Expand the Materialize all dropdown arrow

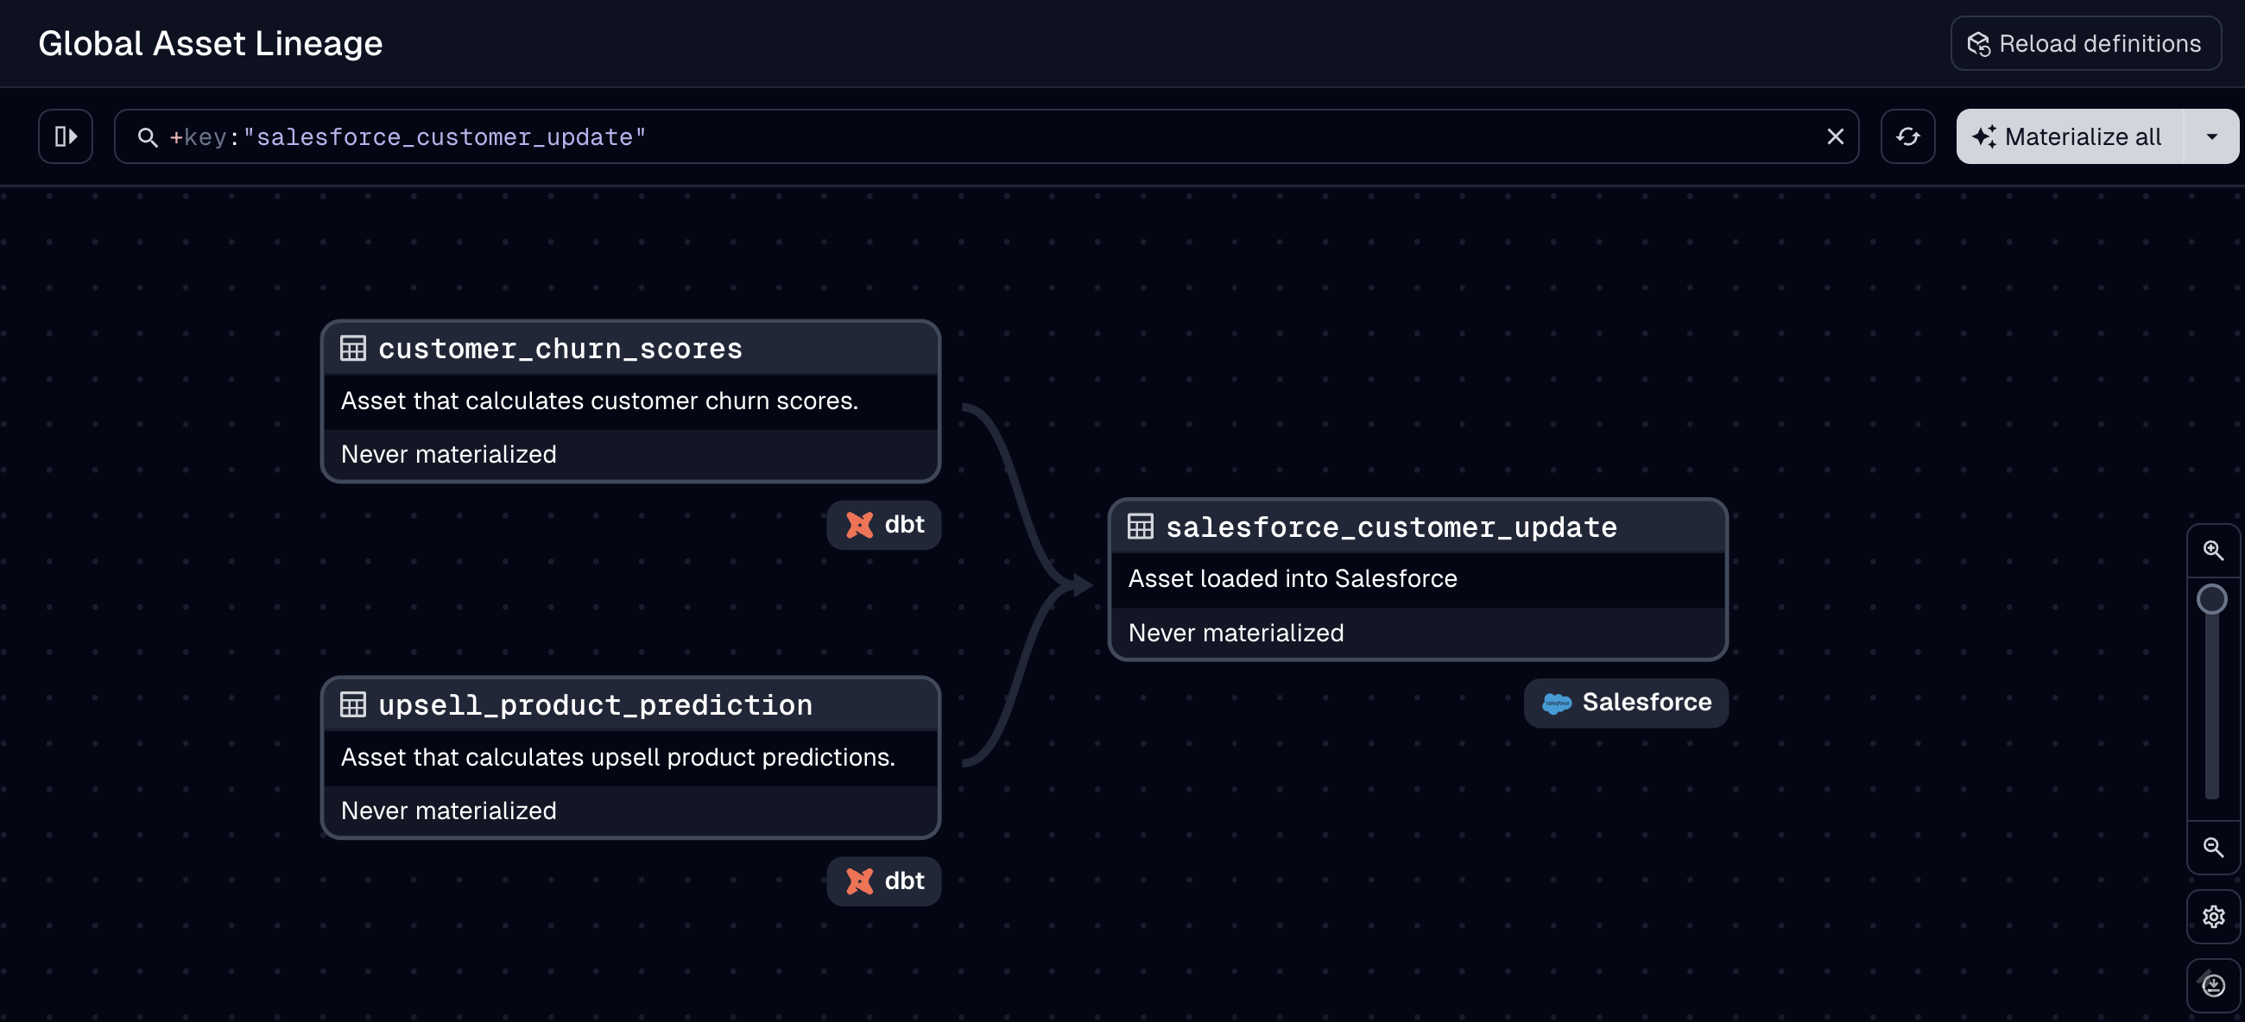pos(2211,136)
